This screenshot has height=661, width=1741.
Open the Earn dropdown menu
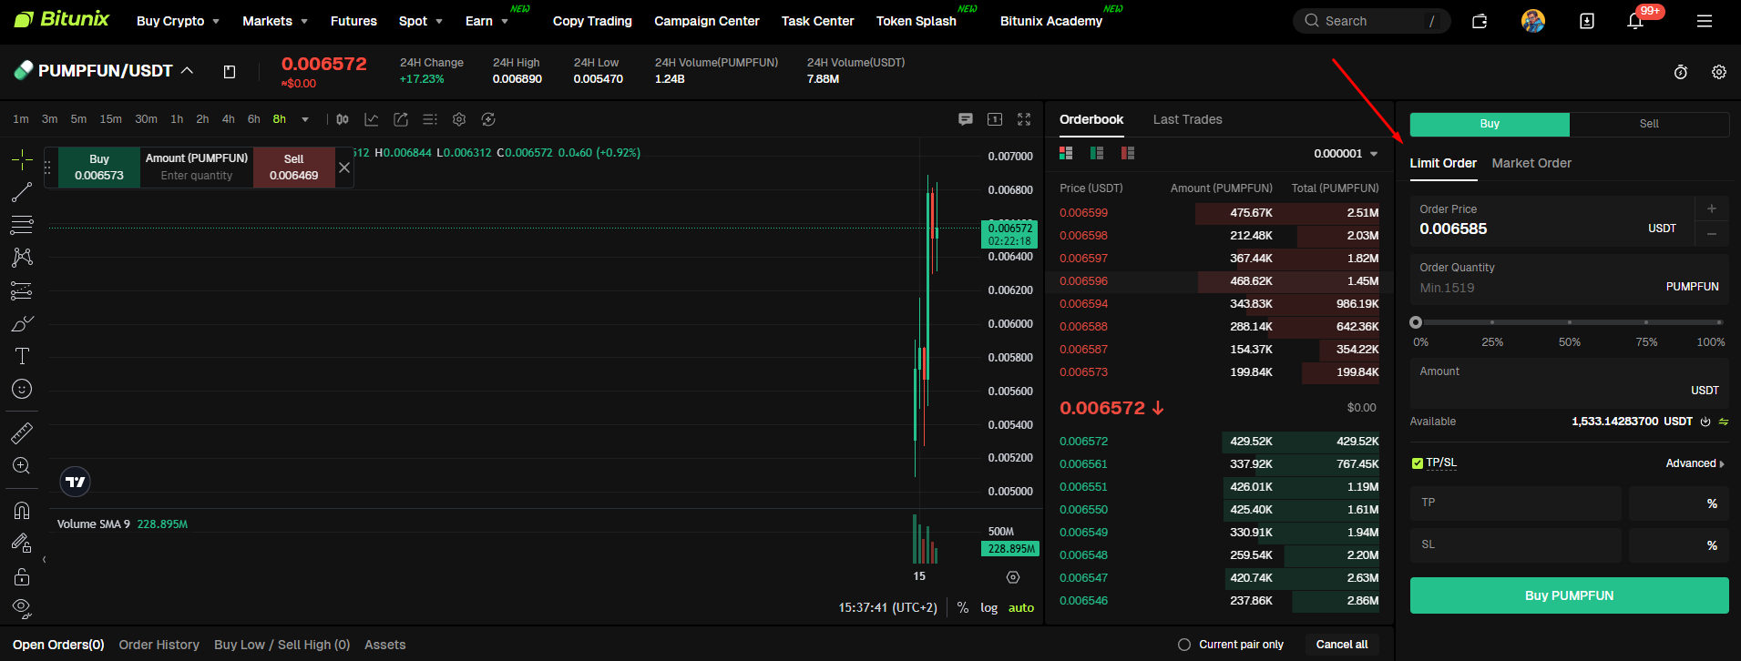pyautogui.click(x=486, y=21)
